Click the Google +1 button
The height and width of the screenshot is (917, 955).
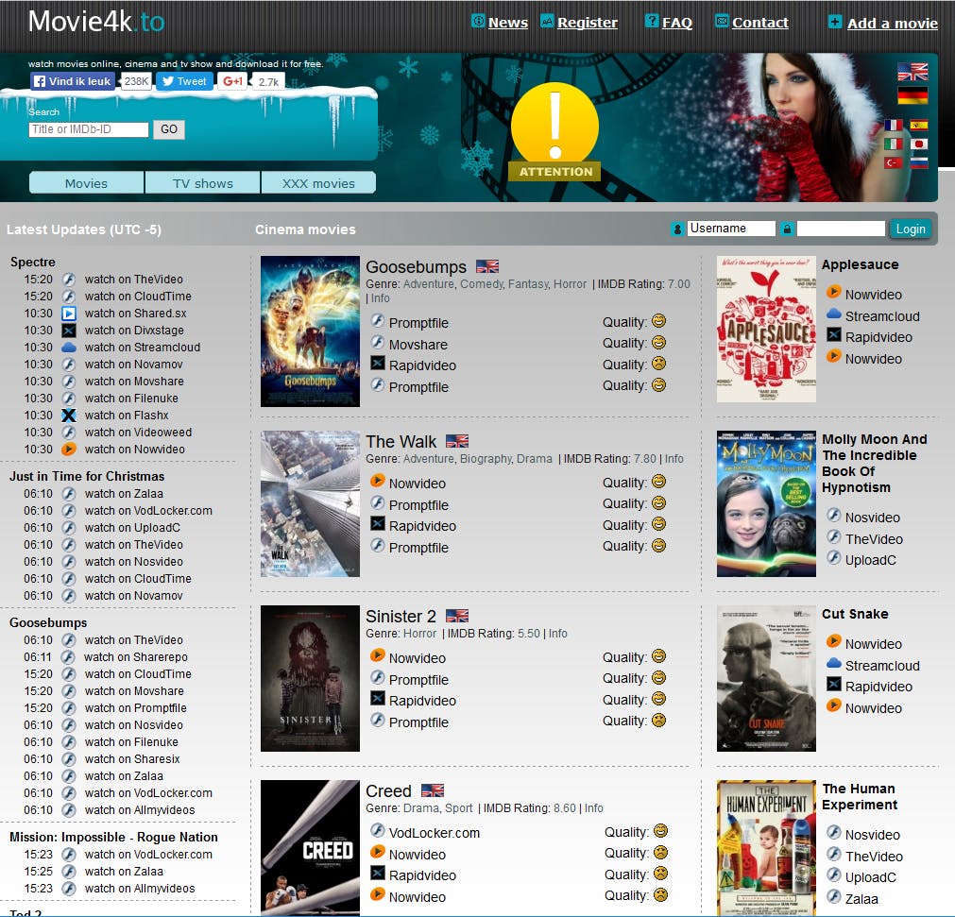pos(232,81)
